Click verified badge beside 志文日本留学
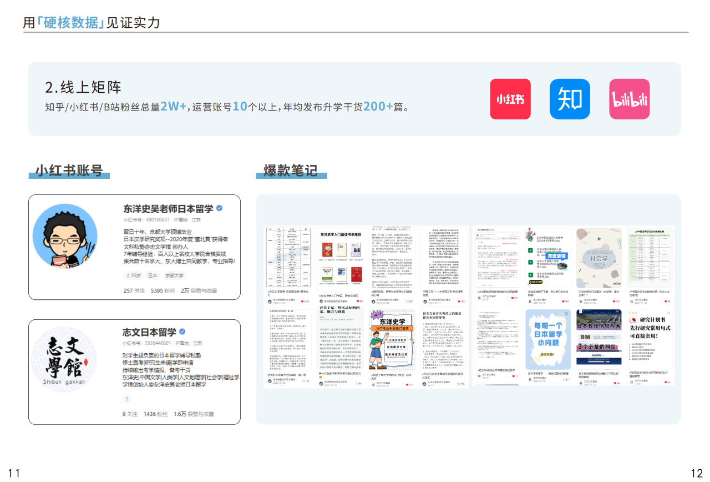 182,332
